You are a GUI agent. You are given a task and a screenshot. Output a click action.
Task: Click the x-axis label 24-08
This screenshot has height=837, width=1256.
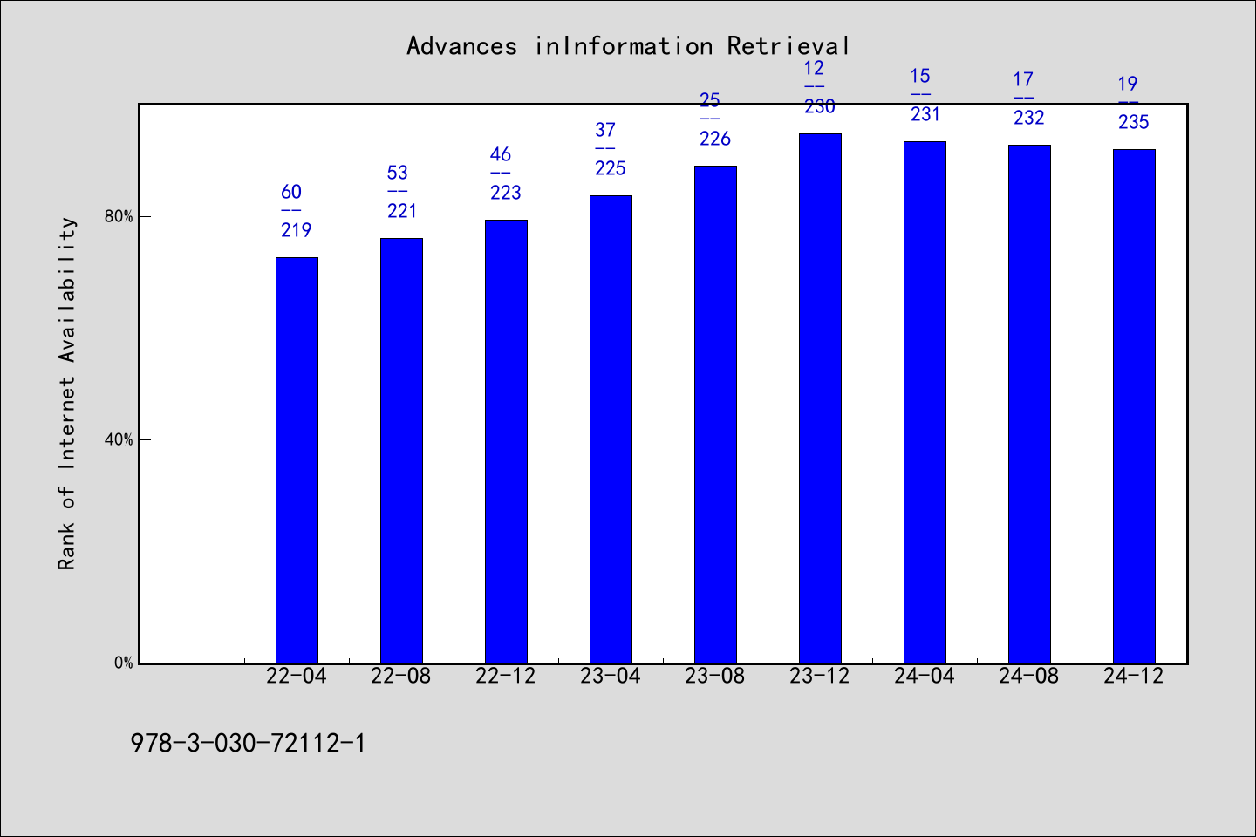pyautogui.click(x=1029, y=677)
